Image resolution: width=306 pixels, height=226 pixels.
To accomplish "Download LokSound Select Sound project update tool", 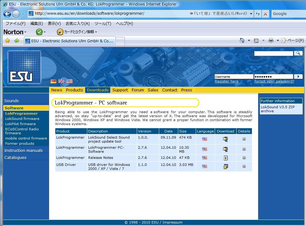I will click(225, 139).
